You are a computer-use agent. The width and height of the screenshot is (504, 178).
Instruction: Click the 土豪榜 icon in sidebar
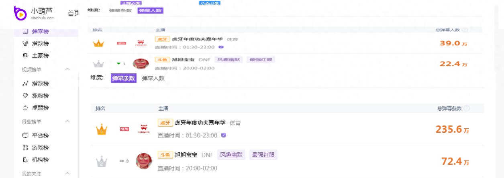pos(25,55)
